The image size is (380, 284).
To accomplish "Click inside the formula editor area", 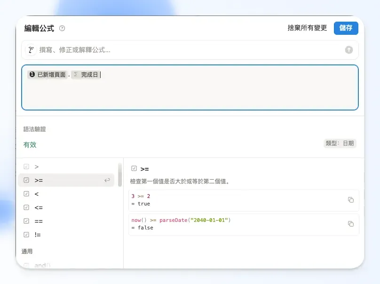I will 190,87.
